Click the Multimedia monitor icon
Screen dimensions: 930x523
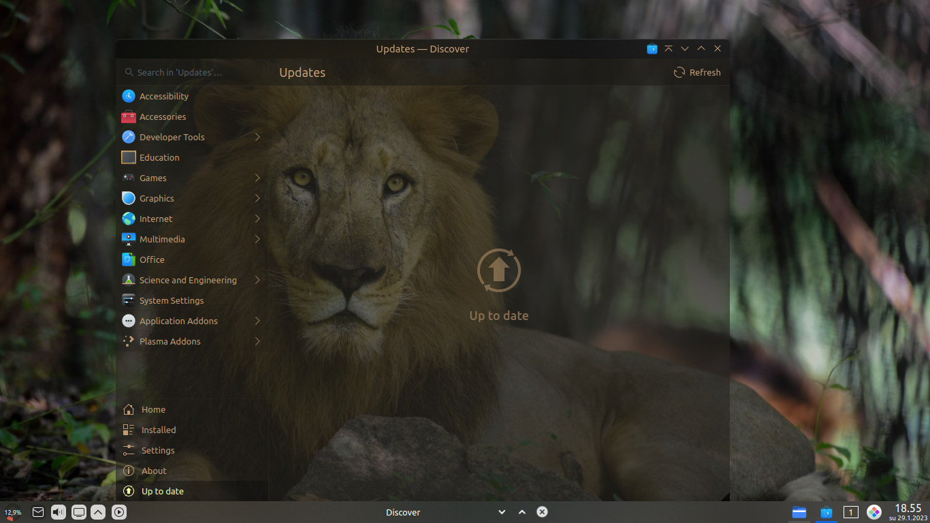(x=129, y=239)
